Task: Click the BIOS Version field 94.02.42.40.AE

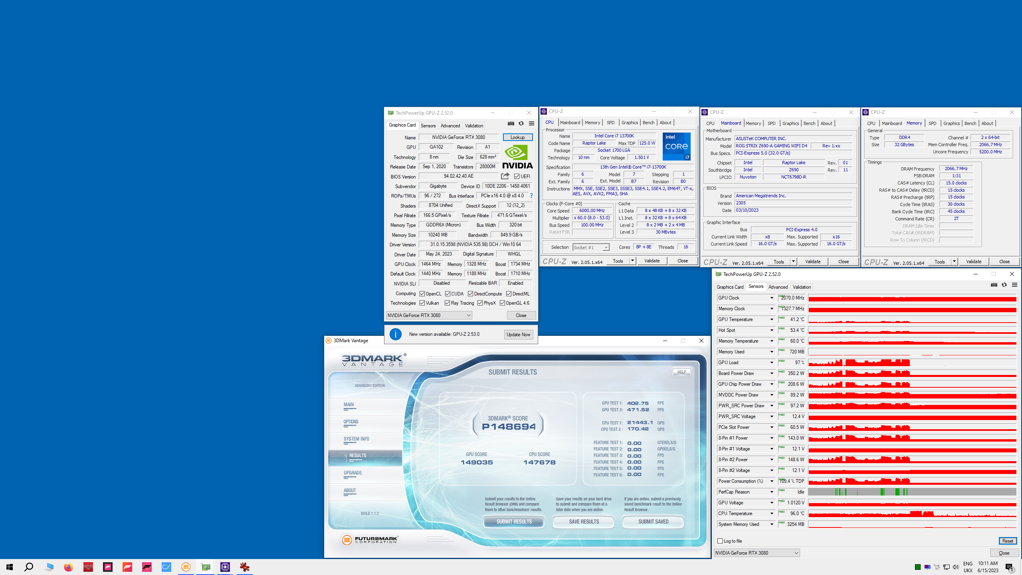Action: pos(459,176)
